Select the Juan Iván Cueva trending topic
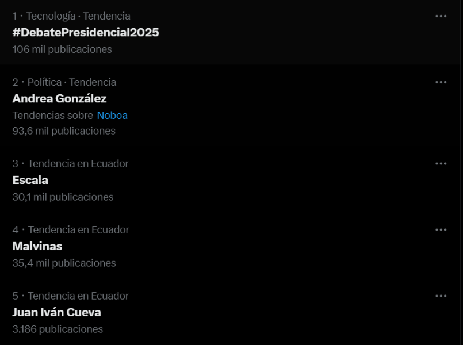This screenshot has height=345, width=463. pyautogui.click(x=56, y=312)
